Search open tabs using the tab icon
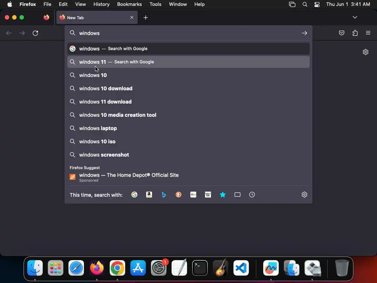The image size is (377, 283). pos(237,195)
